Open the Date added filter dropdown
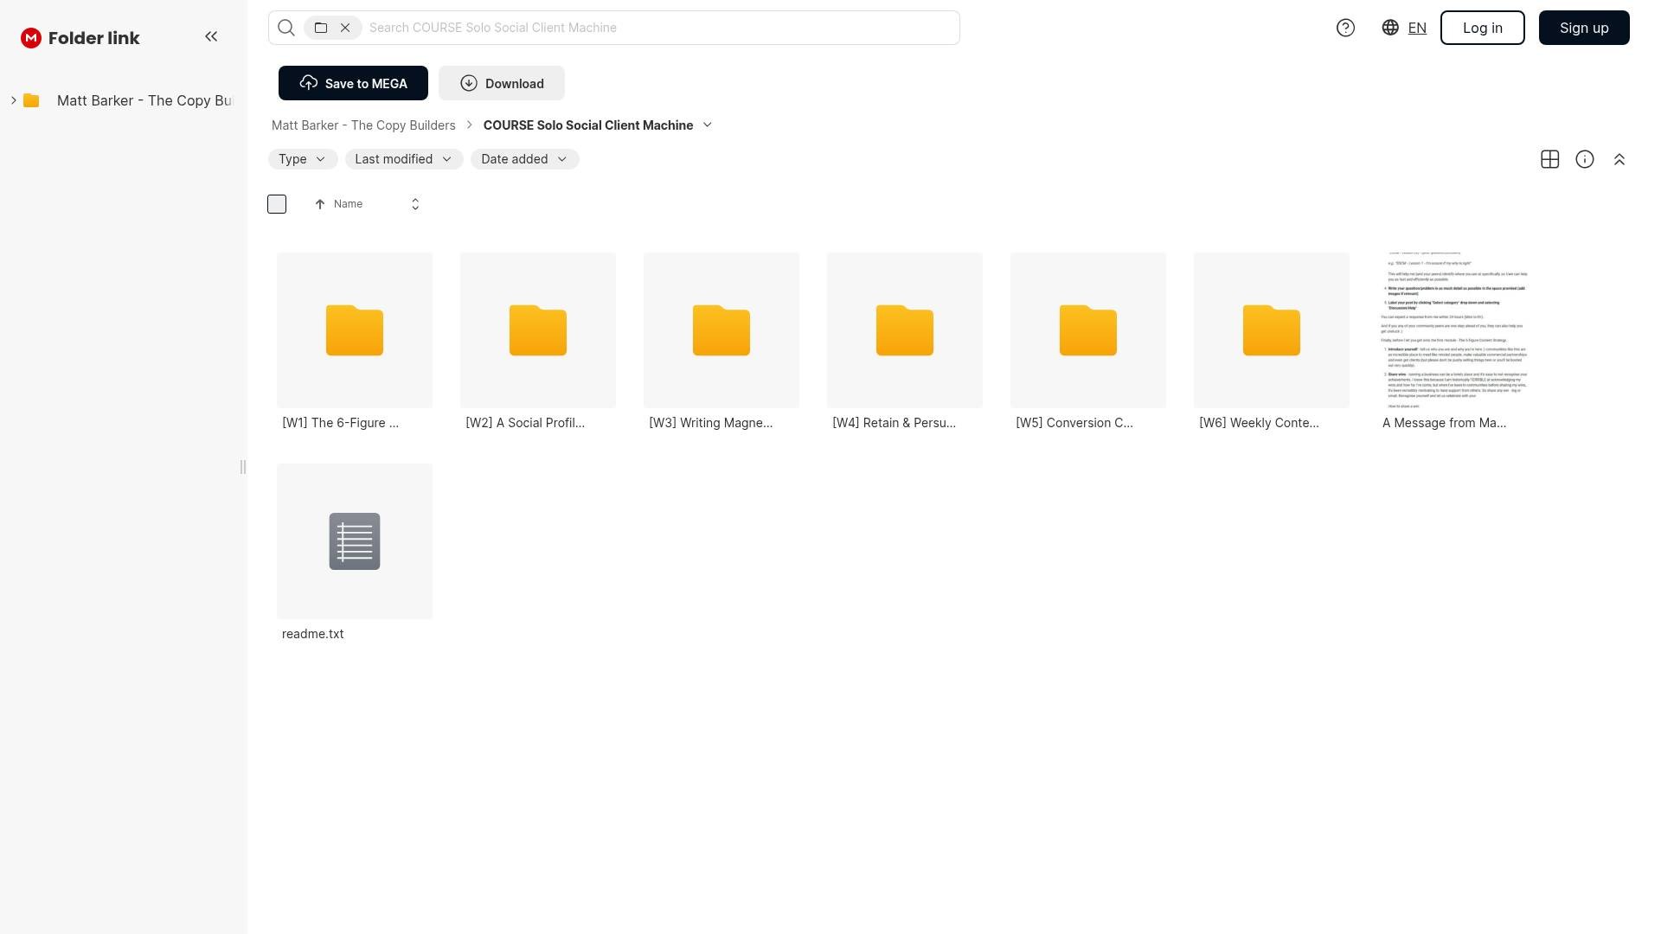Image resolution: width=1661 pixels, height=934 pixels. tap(524, 159)
